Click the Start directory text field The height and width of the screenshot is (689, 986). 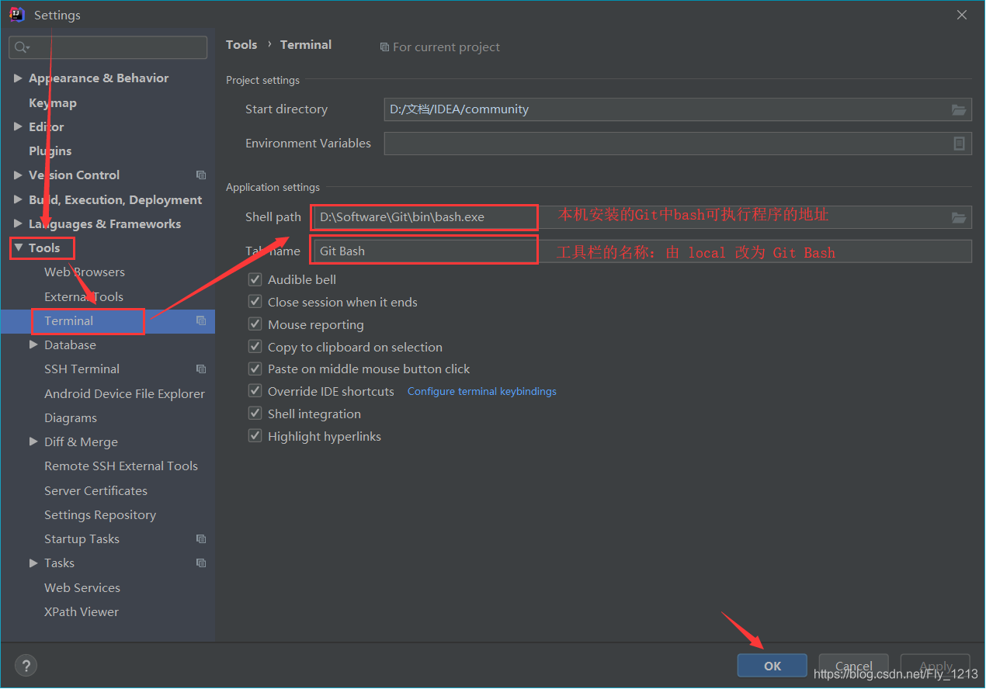678,109
